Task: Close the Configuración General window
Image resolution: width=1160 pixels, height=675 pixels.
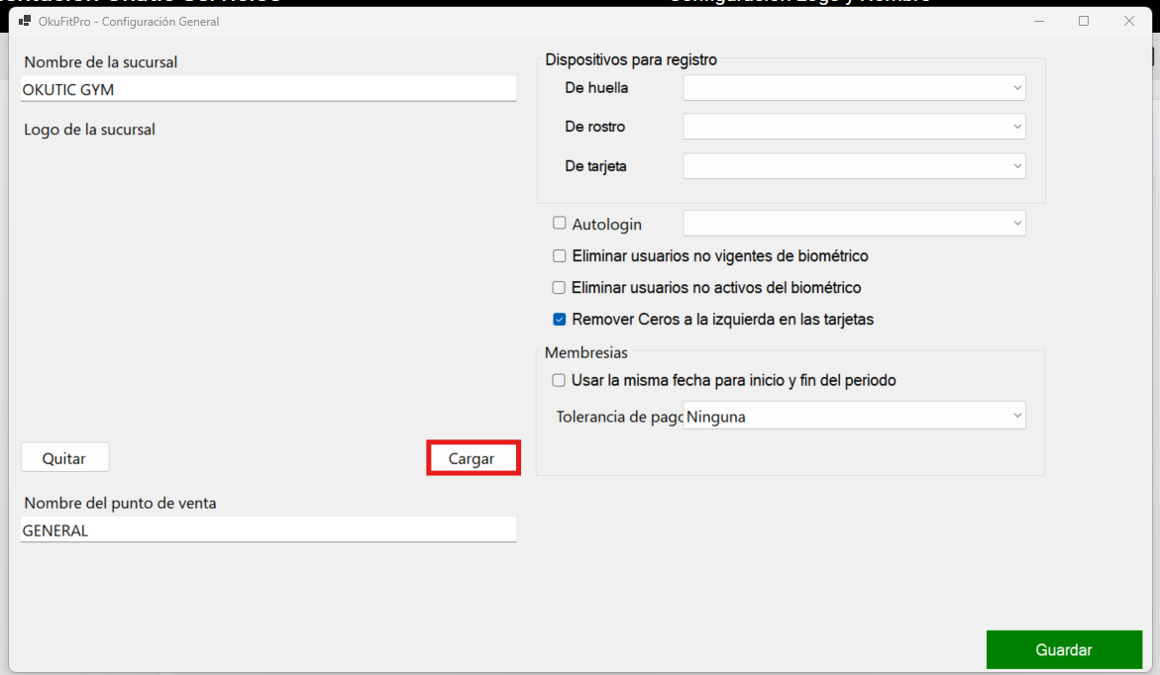Action: pyautogui.click(x=1128, y=21)
